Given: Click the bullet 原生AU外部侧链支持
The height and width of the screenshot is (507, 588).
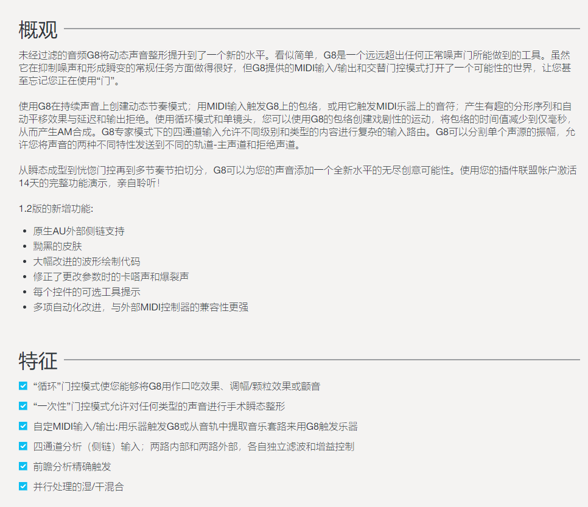Looking at the screenshot, I should (x=79, y=231).
